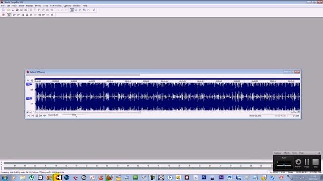Click Stop in the screen recorder panel
This screenshot has height=181, width=323.
point(315,163)
